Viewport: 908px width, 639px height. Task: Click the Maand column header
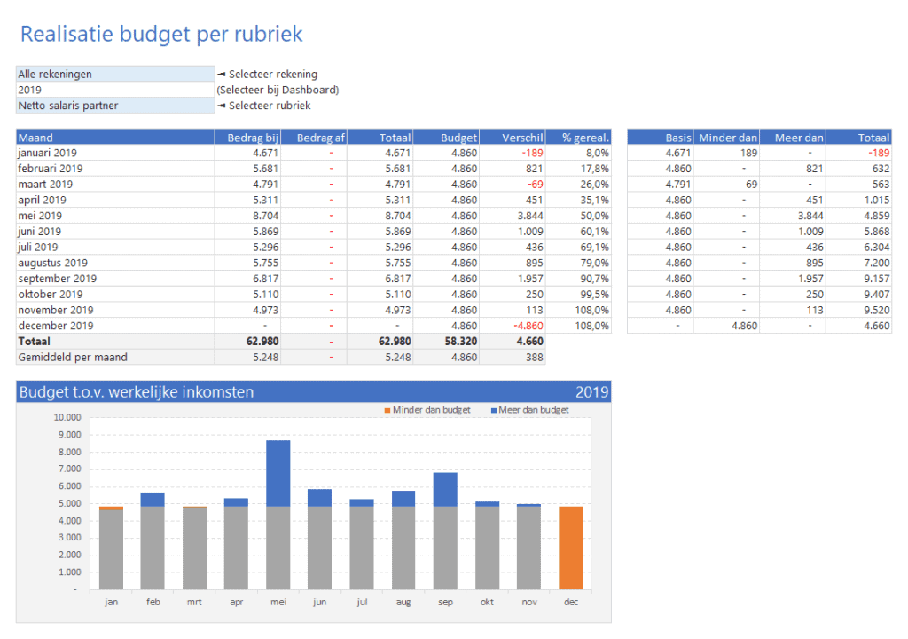click(114, 138)
